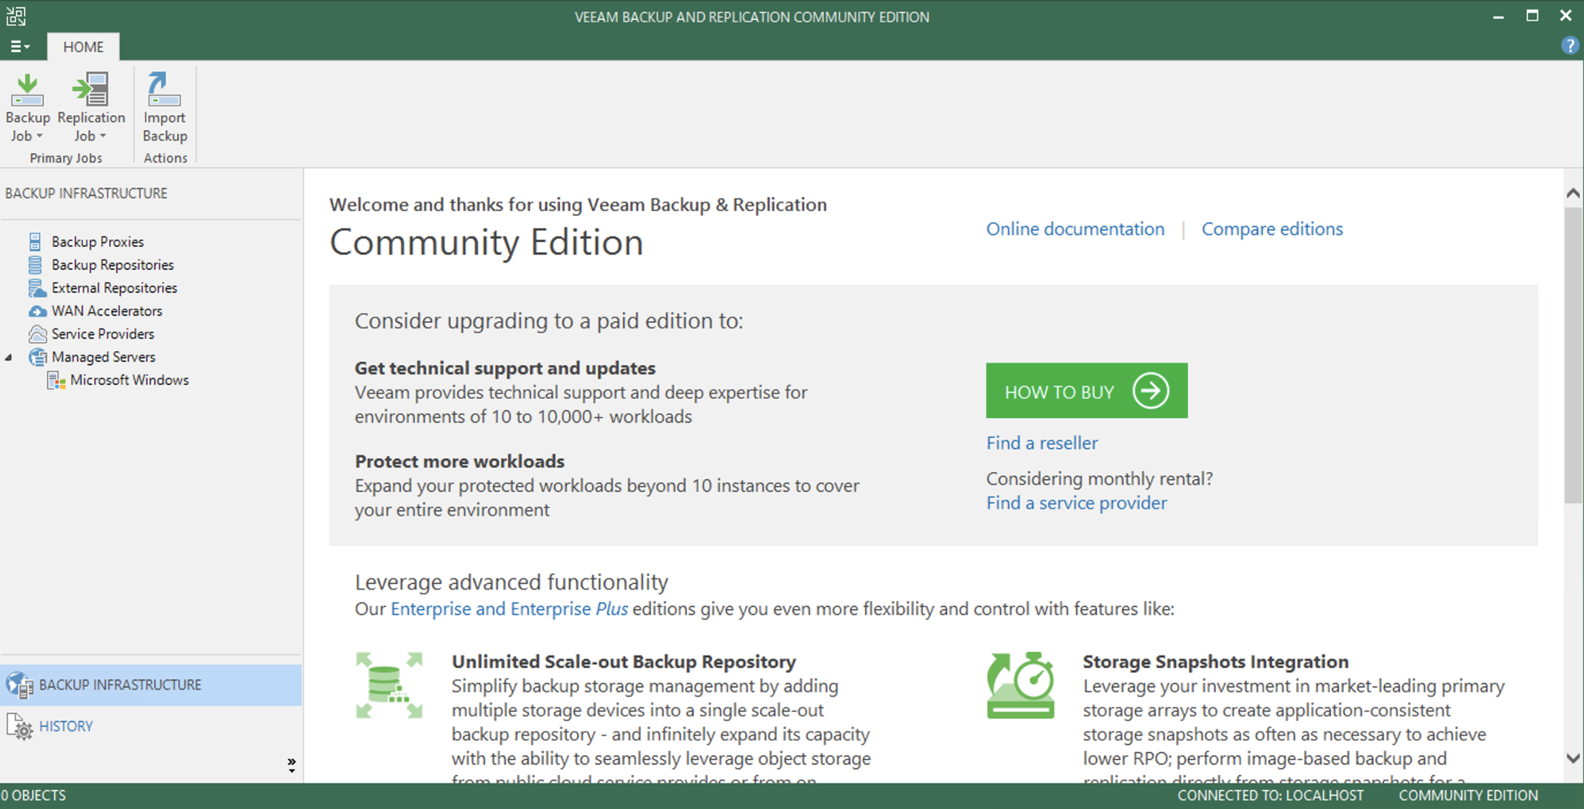The height and width of the screenshot is (809, 1584).
Task: Click the 0 OBJECTS status bar text
Action: point(33,795)
